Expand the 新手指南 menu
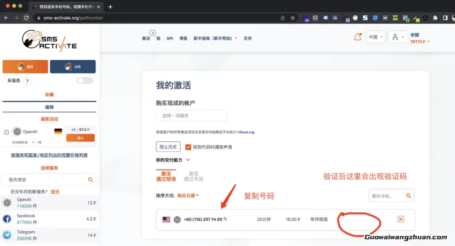455x246 pixels. pos(215,38)
